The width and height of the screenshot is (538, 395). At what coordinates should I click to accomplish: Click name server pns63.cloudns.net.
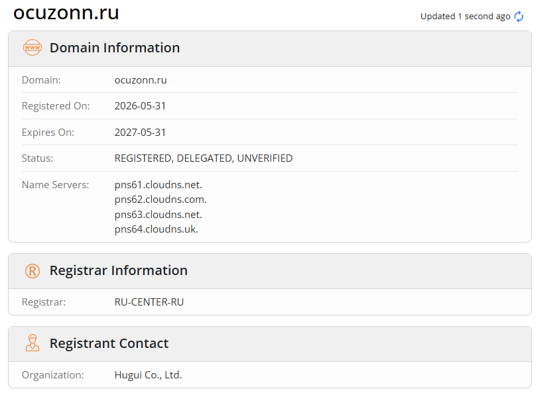point(158,215)
